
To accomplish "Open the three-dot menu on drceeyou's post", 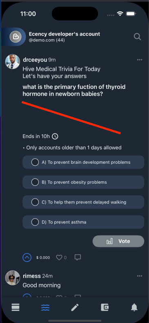I will click(140, 60).
